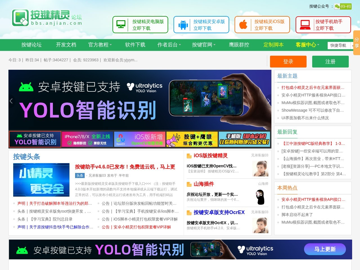Click the green 注册 button
360x270 pixels.
click(330, 62)
